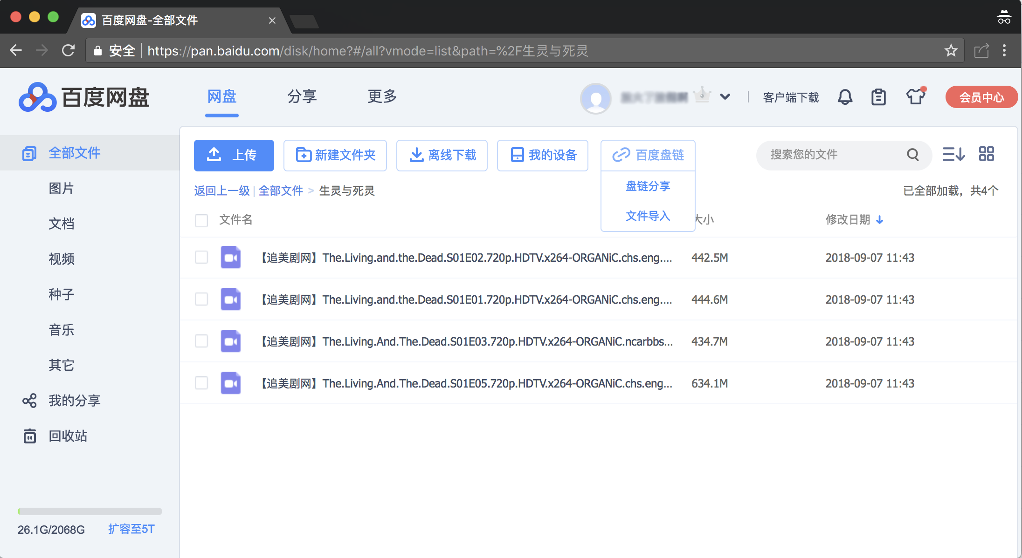1022x558 pixels.
Task: Expand the user account dropdown arrow
Action: [725, 97]
